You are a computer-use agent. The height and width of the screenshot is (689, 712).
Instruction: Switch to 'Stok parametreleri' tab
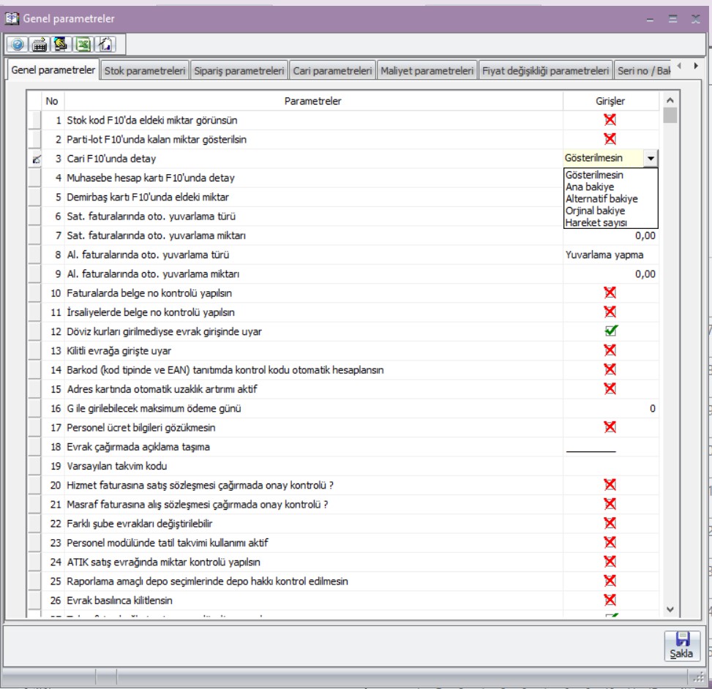(144, 71)
